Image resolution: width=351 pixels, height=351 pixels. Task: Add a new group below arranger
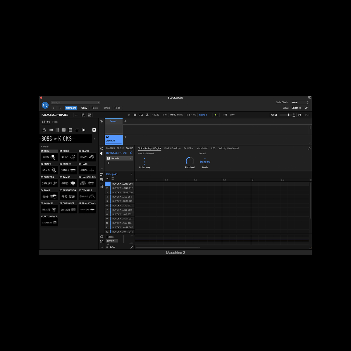tap(125, 137)
